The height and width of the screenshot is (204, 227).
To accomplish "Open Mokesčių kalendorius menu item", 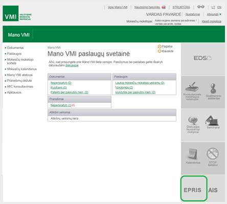I will point(22,69).
